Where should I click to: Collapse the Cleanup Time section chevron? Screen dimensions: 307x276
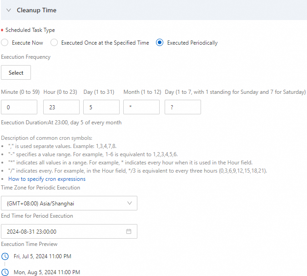click(x=9, y=10)
